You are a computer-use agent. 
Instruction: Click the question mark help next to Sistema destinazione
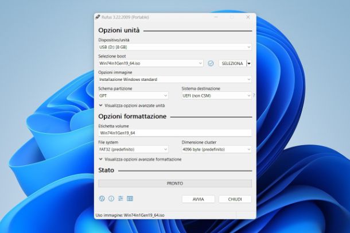[x=254, y=95]
